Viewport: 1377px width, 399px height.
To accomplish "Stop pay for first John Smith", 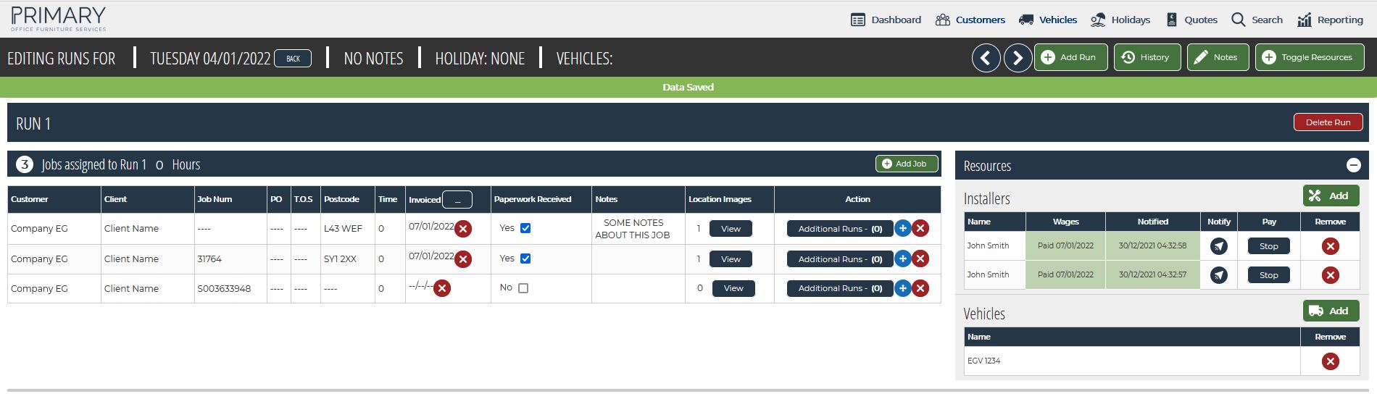I will (x=1268, y=246).
